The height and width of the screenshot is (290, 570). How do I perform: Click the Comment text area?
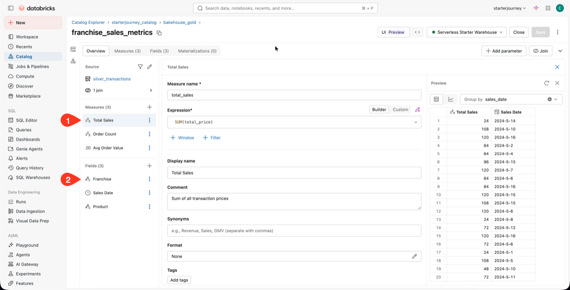(294, 201)
